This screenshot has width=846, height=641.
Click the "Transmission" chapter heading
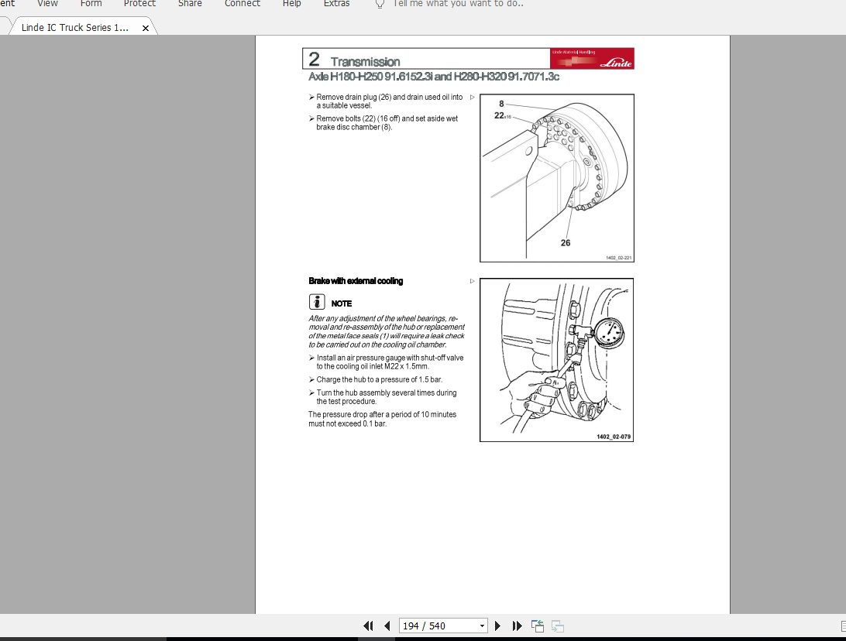[365, 61]
